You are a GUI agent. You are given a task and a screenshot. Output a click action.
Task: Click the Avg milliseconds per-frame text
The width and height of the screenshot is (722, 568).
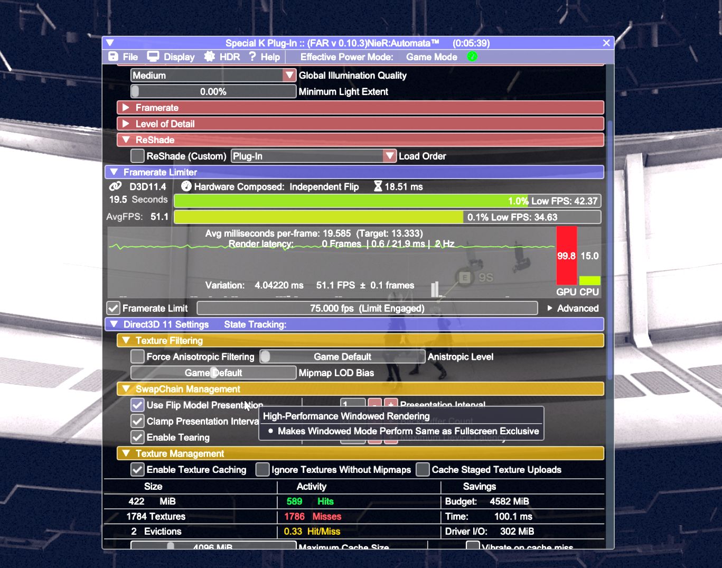click(314, 233)
